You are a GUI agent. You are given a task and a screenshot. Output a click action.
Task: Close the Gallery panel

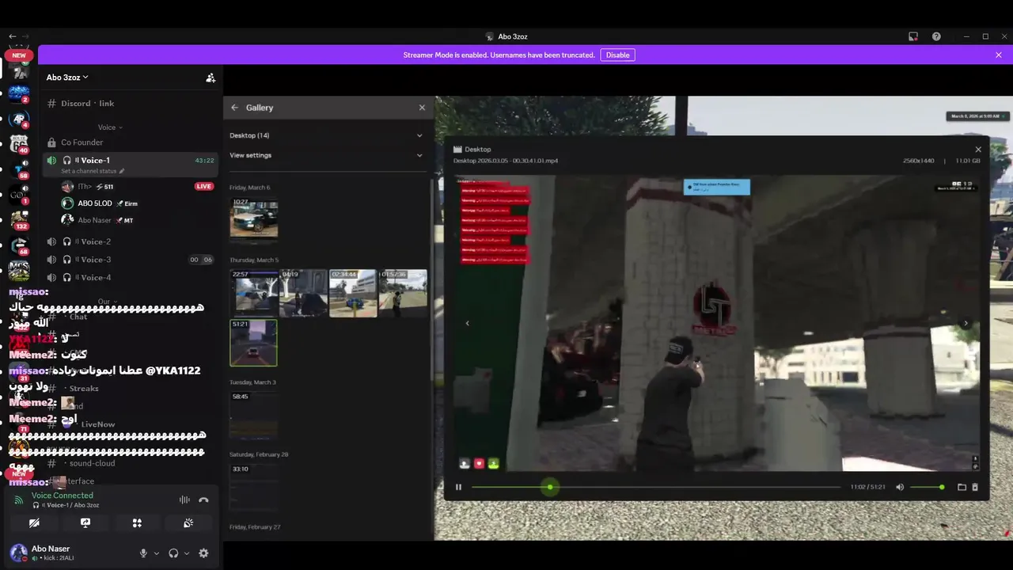point(422,108)
